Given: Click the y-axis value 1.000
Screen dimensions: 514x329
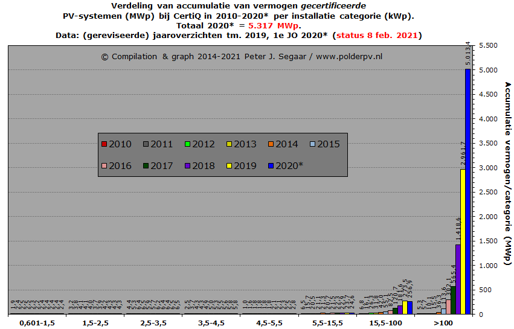Looking at the screenshot, I should (x=488, y=266).
